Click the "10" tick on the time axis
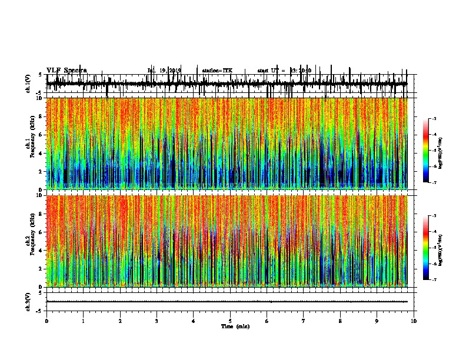The height and width of the screenshot is (360, 466). (x=414, y=321)
